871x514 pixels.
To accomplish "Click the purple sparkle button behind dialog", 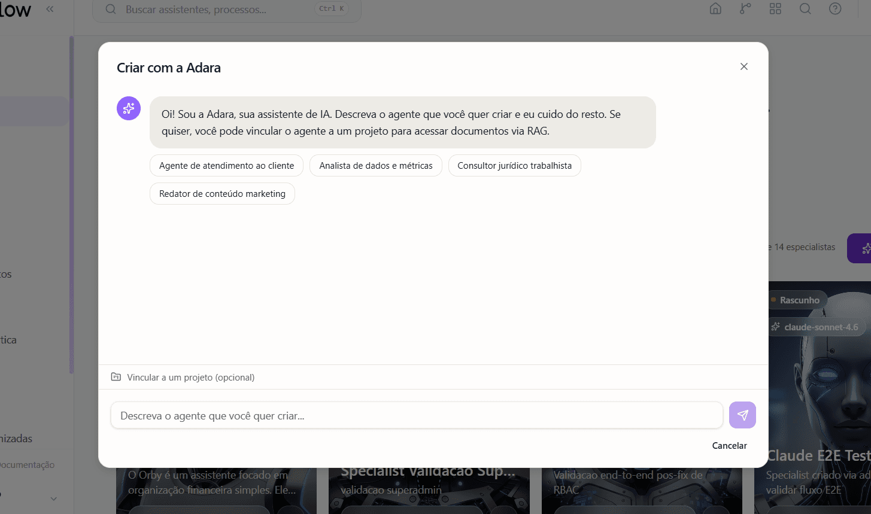I will click(860, 248).
